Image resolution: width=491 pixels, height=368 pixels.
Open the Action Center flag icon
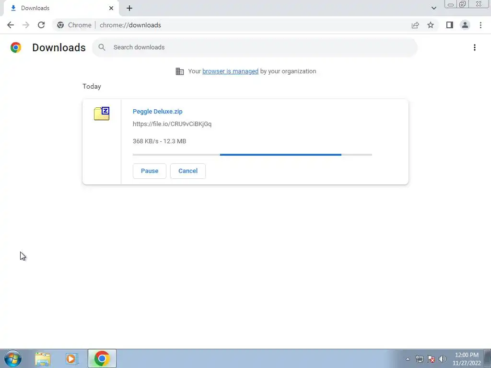431,359
